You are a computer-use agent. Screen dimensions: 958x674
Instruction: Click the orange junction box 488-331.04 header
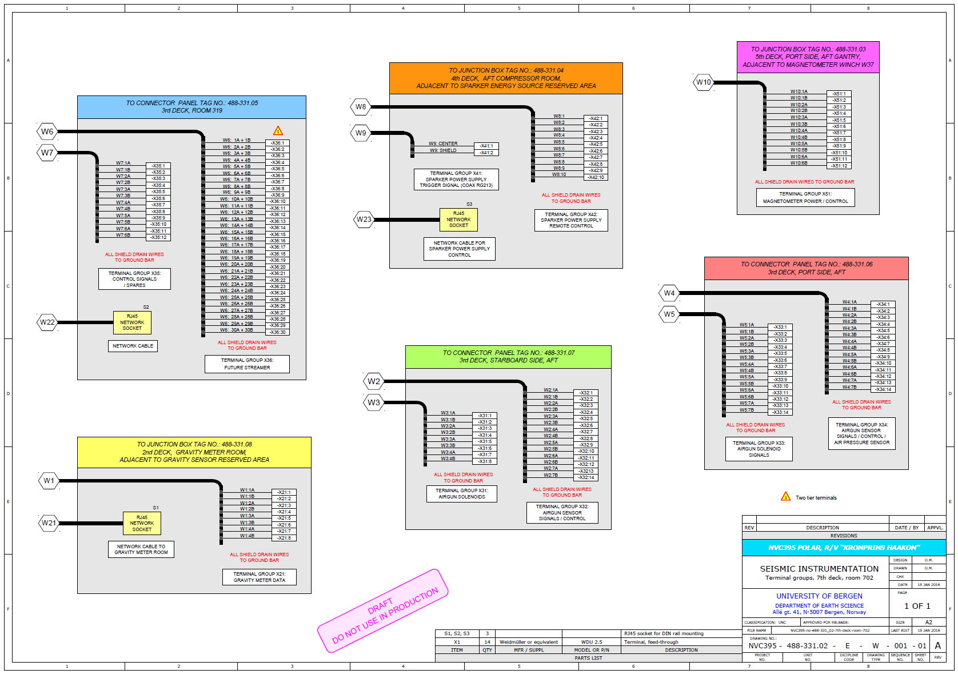(x=506, y=78)
